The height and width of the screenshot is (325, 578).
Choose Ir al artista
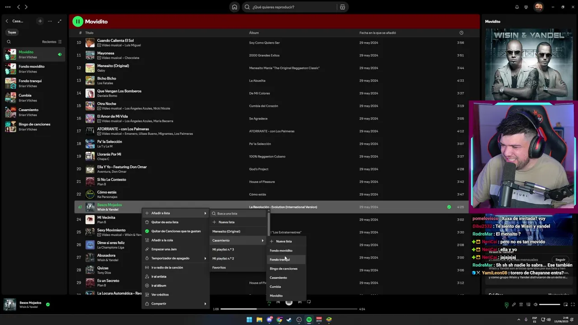(x=176, y=276)
